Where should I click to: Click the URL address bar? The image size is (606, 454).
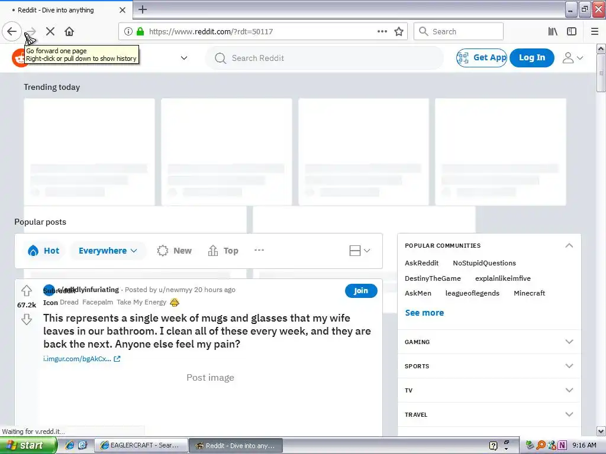click(x=263, y=31)
